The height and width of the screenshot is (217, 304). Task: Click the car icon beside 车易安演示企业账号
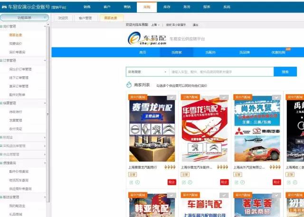click(4, 7)
